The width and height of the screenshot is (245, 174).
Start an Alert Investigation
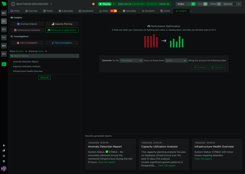tap(27, 43)
